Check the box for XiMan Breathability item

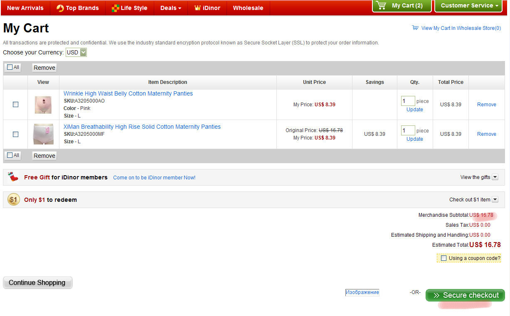[x=16, y=134]
